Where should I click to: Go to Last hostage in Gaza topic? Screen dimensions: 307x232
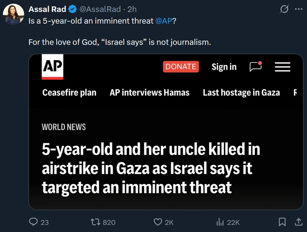(241, 92)
